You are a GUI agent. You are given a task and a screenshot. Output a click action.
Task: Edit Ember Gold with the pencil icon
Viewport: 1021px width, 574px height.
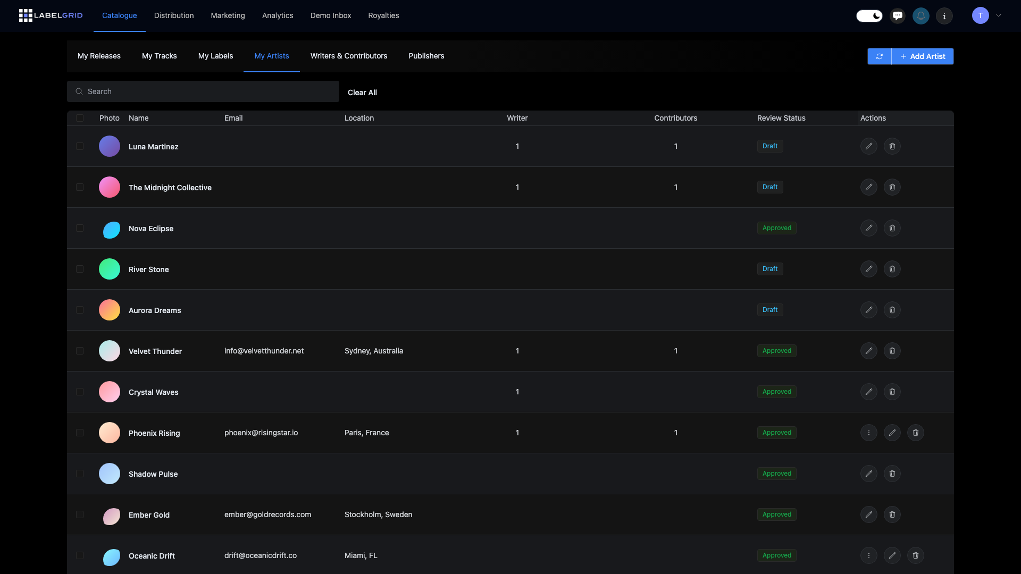pyautogui.click(x=869, y=514)
